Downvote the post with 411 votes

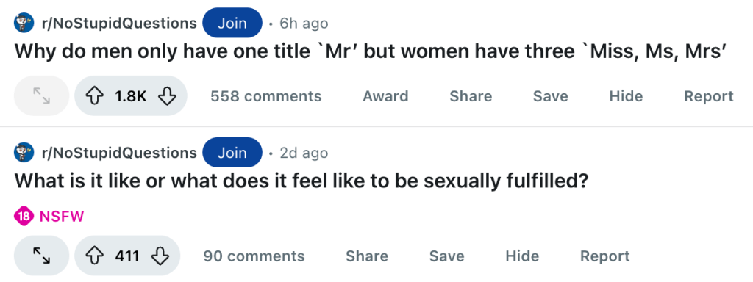160,256
